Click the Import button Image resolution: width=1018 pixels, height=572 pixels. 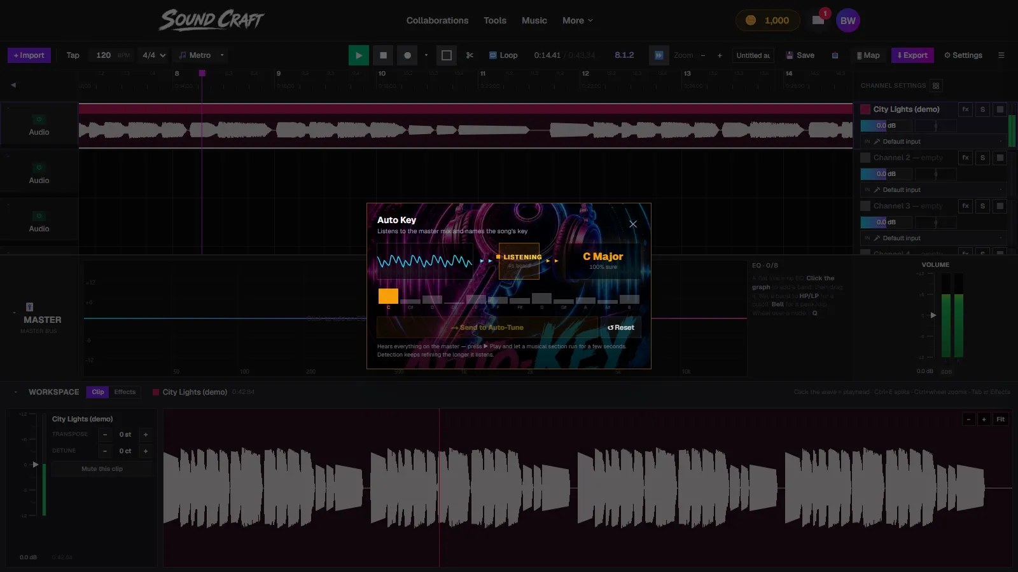tap(29, 55)
